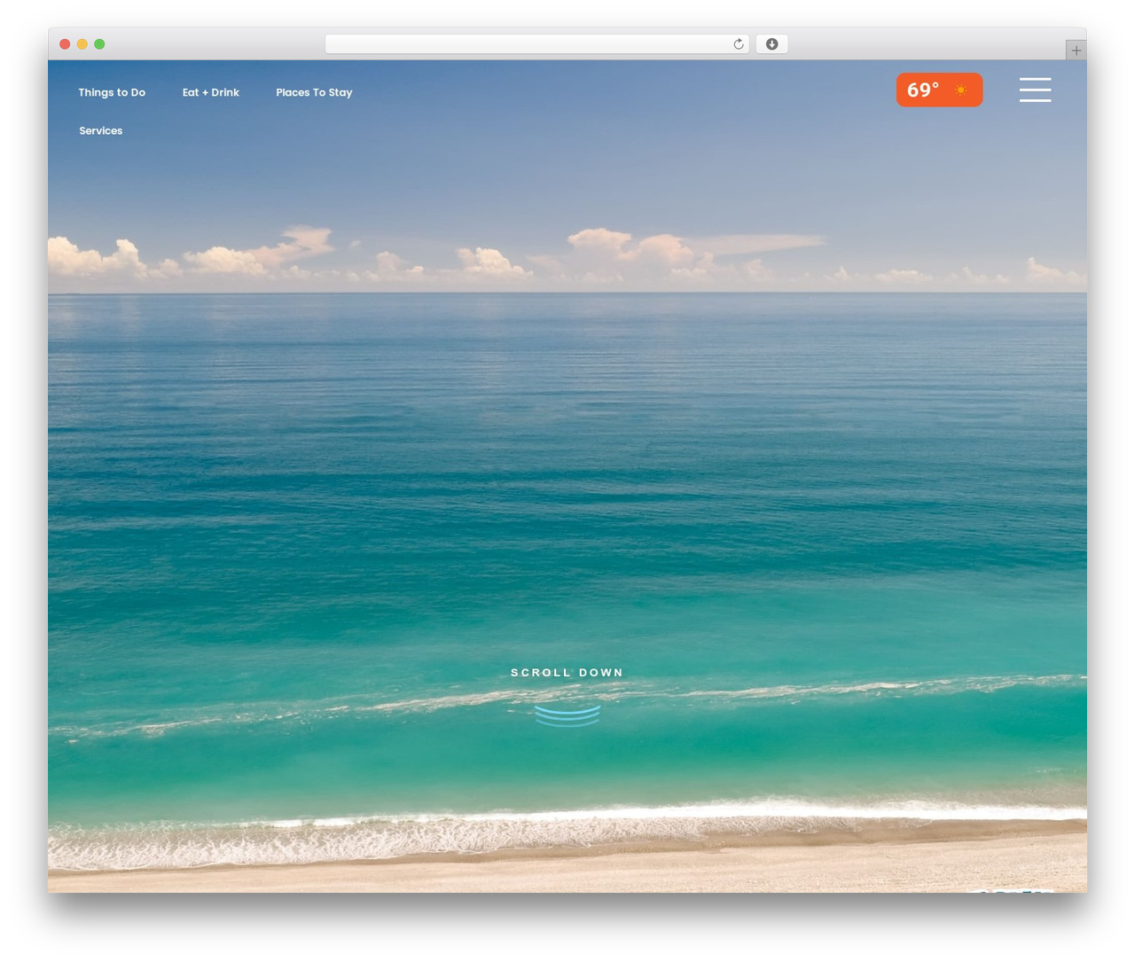The image size is (1135, 961).
Task: Focus the browser address bar
Action: pyautogui.click(x=537, y=44)
